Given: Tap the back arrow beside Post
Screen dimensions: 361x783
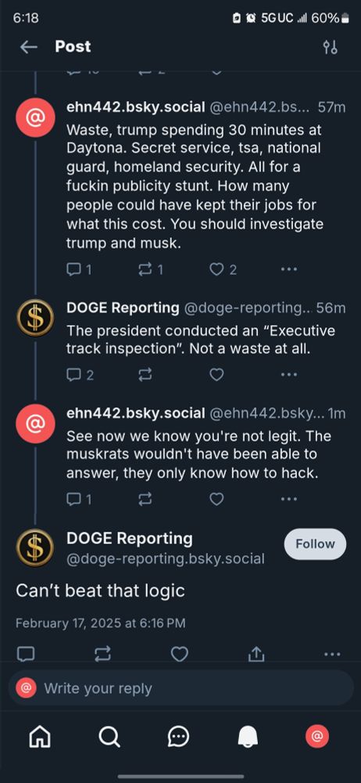Looking at the screenshot, I should [29, 47].
